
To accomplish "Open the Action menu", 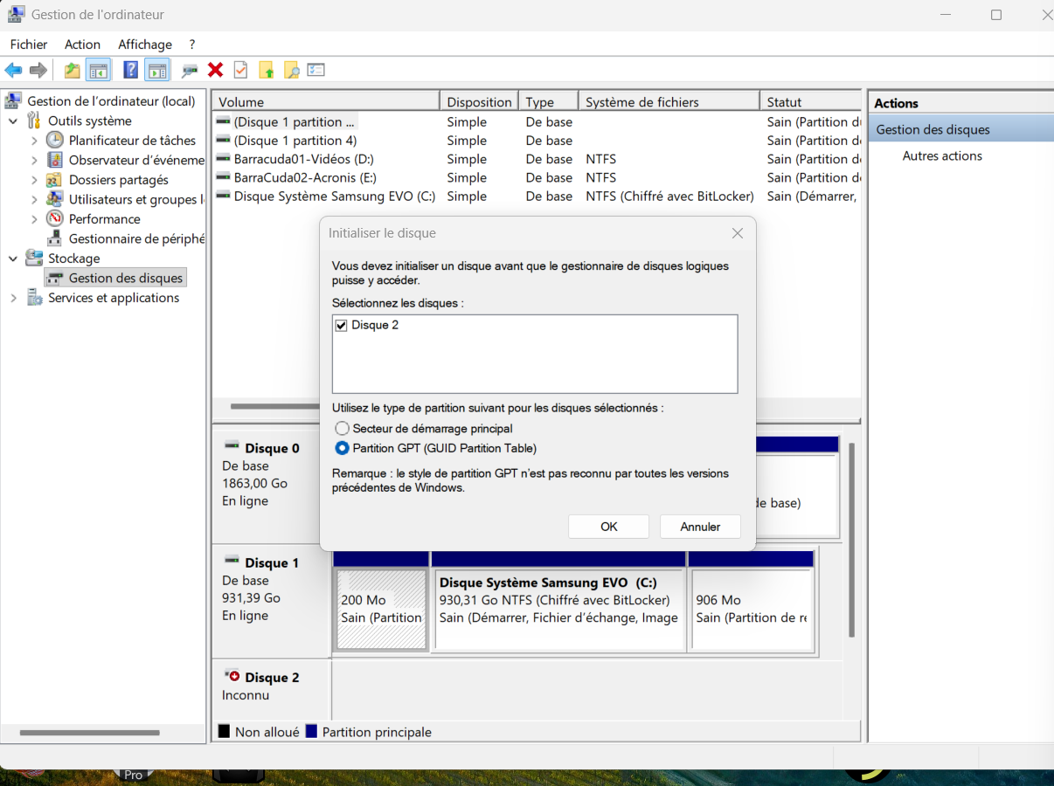I will pos(83,45).
